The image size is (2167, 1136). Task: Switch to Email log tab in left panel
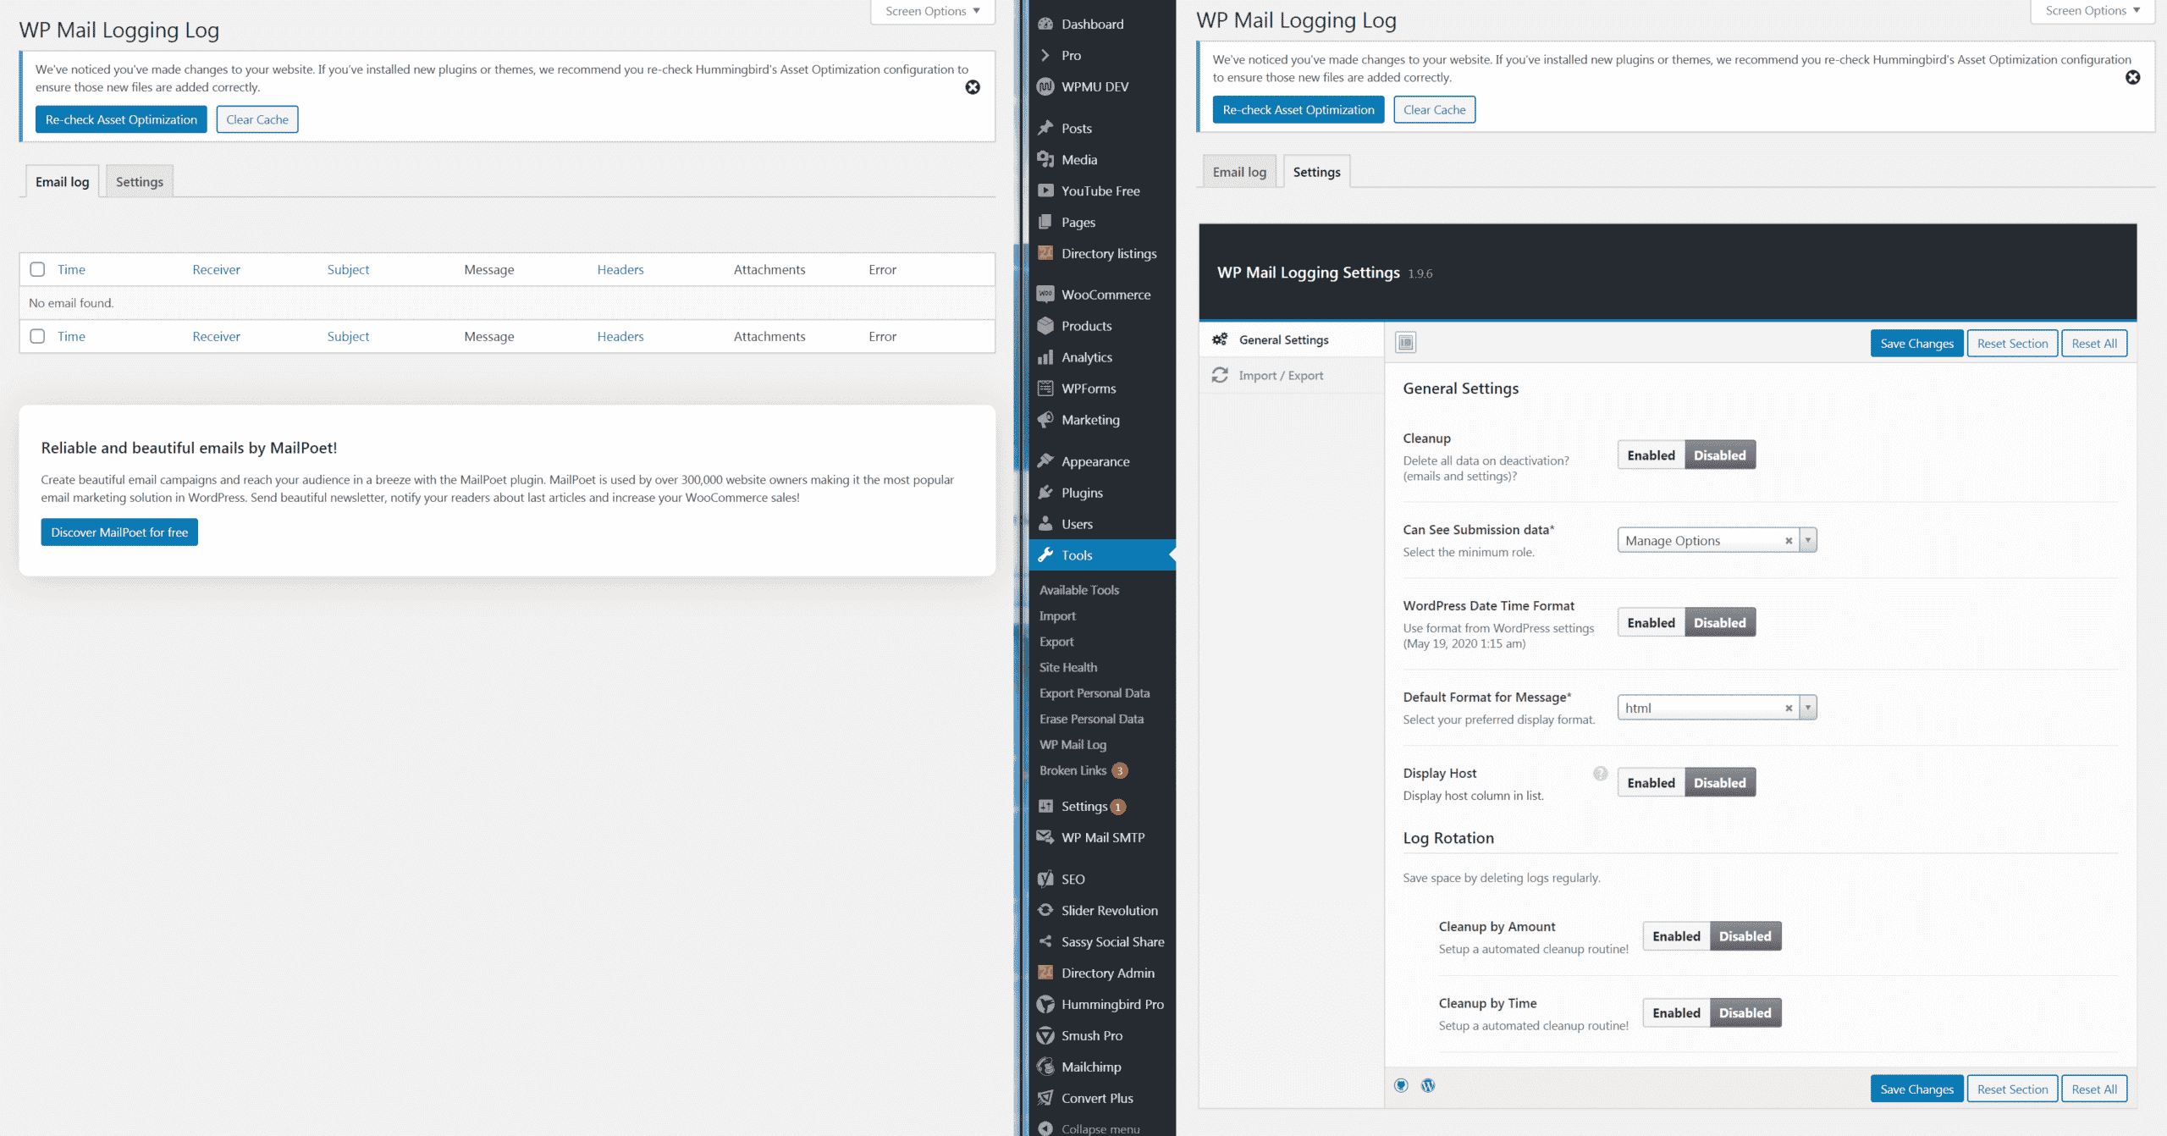pyautogui.click(x=63, y=181)
